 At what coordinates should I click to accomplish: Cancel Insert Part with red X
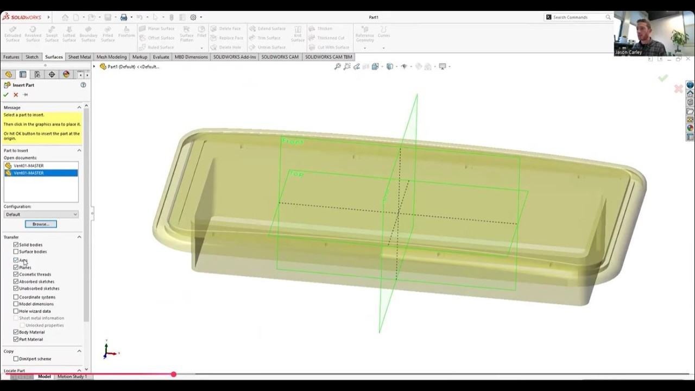click(16, 94)
